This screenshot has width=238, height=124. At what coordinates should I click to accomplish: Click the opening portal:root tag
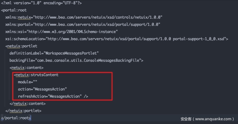[x=14, y=10]
